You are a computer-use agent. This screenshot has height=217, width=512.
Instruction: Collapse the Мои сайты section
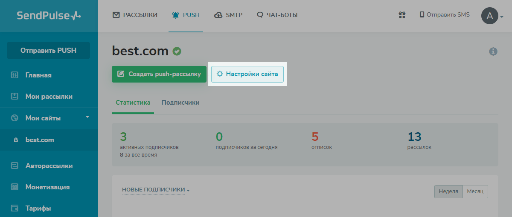click(x=87, y=117)
